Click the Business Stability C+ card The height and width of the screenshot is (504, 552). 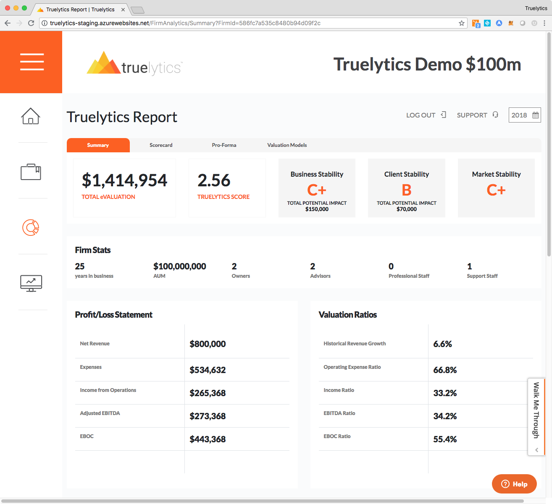coord(317,188)
